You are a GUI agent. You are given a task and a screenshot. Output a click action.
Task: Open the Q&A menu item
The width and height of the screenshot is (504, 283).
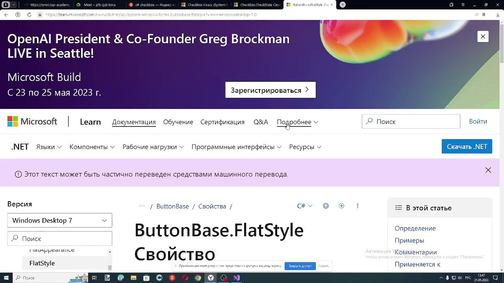pos(261,122)
